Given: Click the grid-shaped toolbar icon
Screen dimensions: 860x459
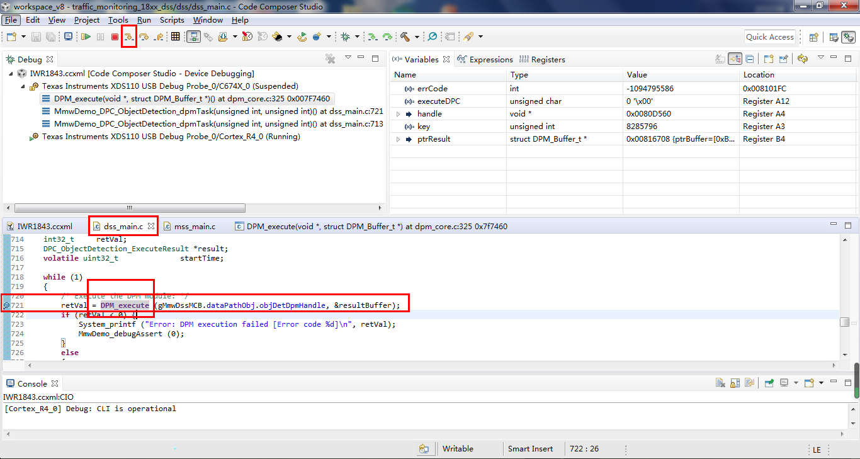Looking at the screenshot, I should coord(175,37).
